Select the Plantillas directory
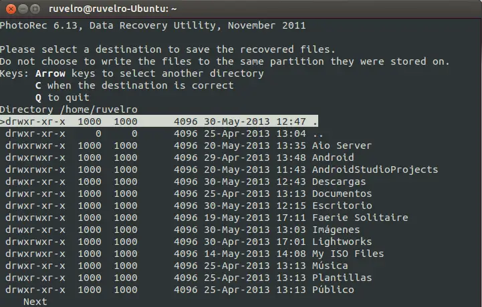Screen dimensions: 482x307 coord(189,278)
